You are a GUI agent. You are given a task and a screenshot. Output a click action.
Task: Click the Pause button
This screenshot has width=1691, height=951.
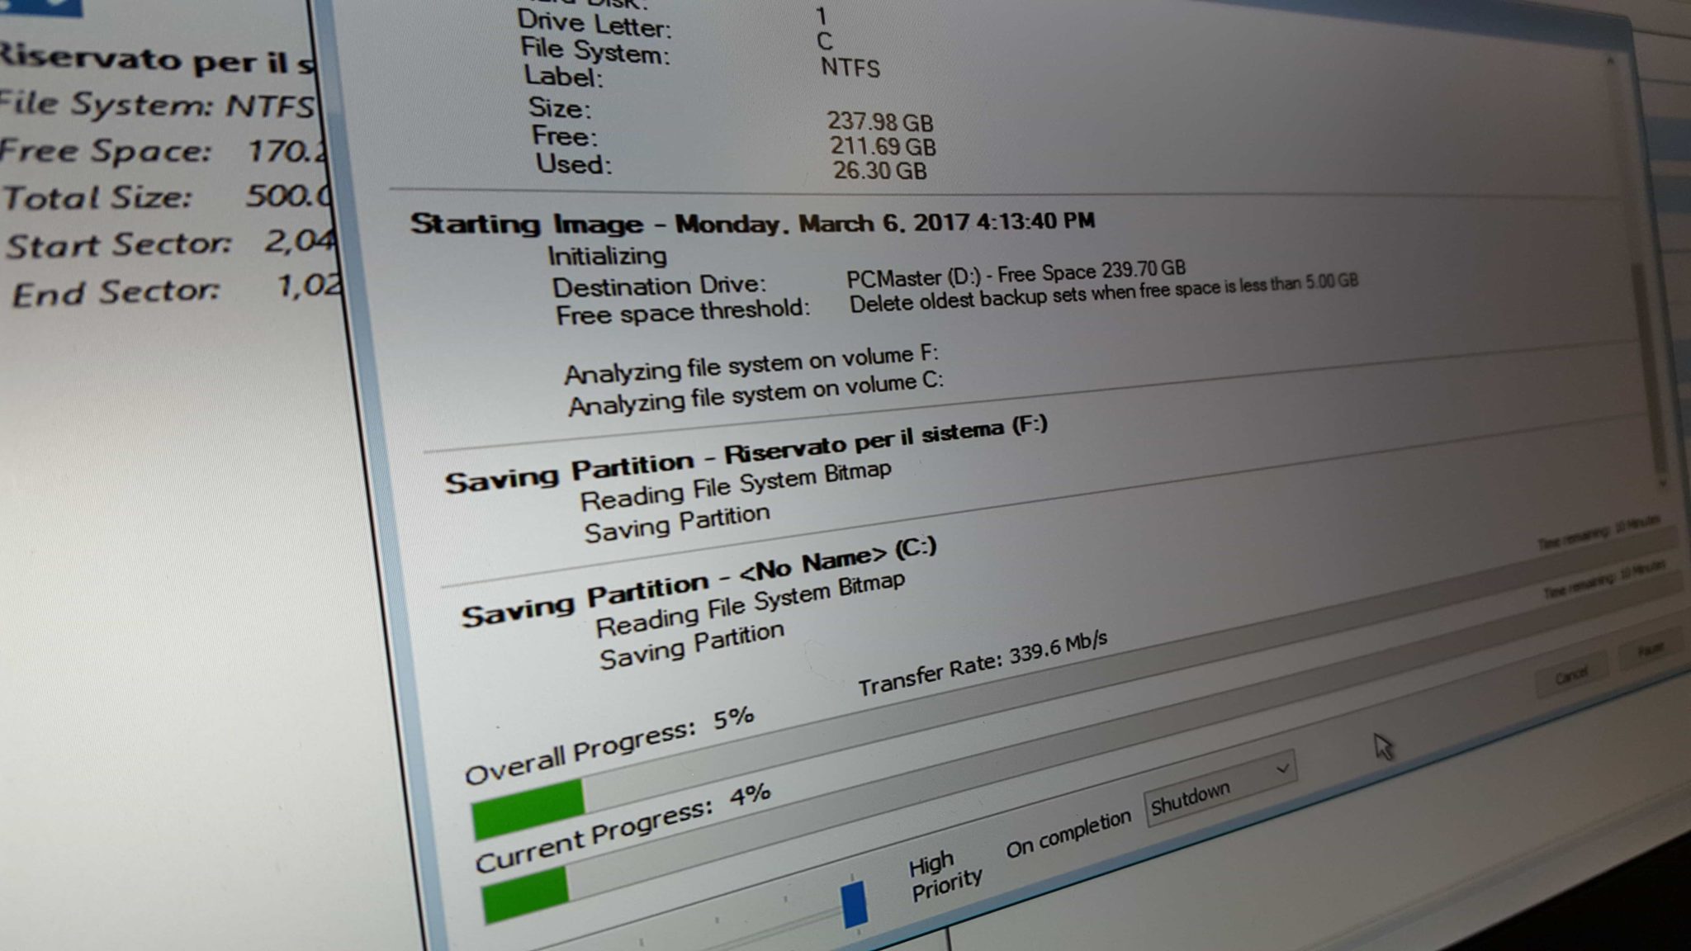point(1651,650)
